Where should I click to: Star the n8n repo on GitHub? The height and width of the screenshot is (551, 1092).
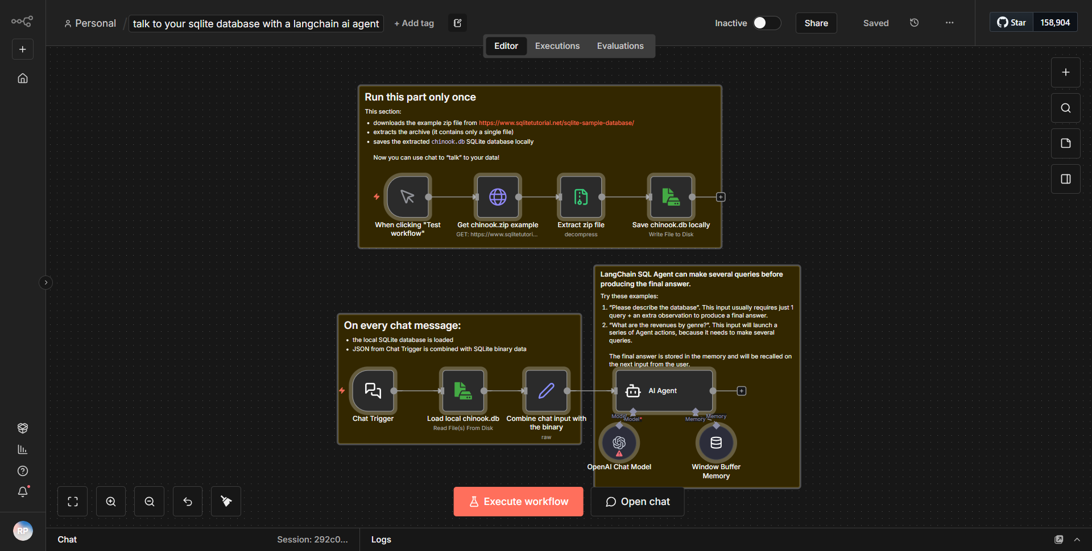(x=1012, y=22)
